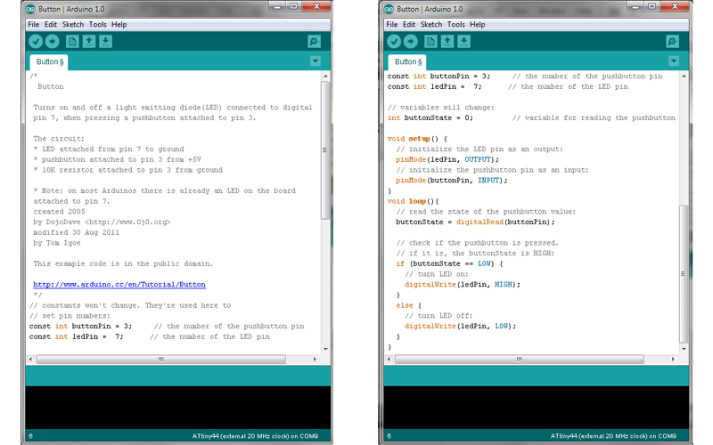This screenshot has width=713, height=445.
Task: Open the arduino.cc Tutorial/Button link
Action: pos(119,285)
